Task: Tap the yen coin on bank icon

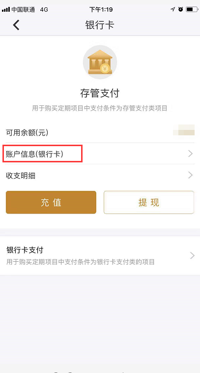Action: pyautogui.click(x=105, y=69)
